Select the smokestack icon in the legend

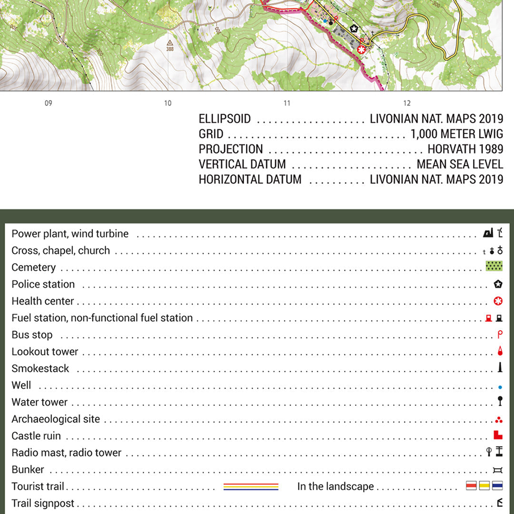500,368
